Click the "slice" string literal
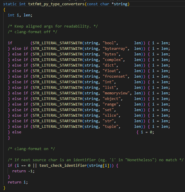185x192 pixels. pyautogui.click(x=111, y=115)
